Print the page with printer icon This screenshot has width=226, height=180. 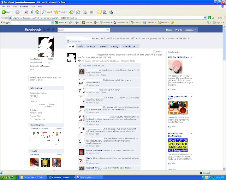click(x=85, y=12)
